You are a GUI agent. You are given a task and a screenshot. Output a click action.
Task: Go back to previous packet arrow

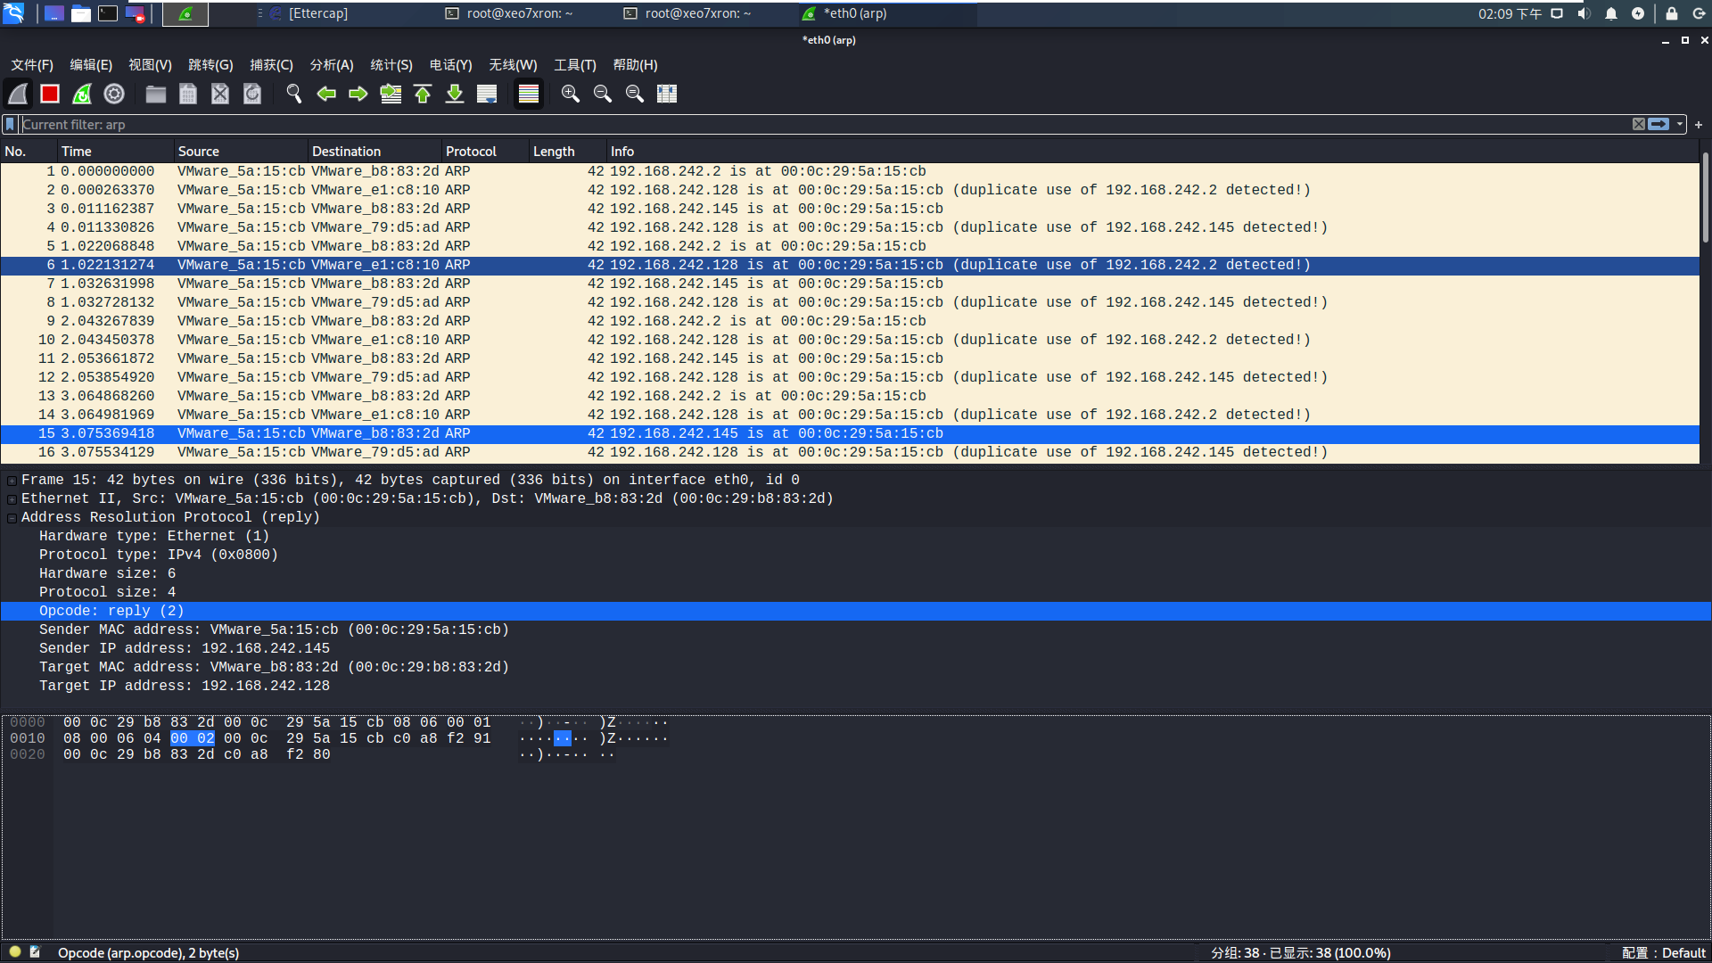pos(326,94)
